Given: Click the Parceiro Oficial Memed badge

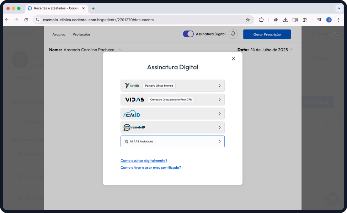Looking at the screenshot, I should 159,86.
